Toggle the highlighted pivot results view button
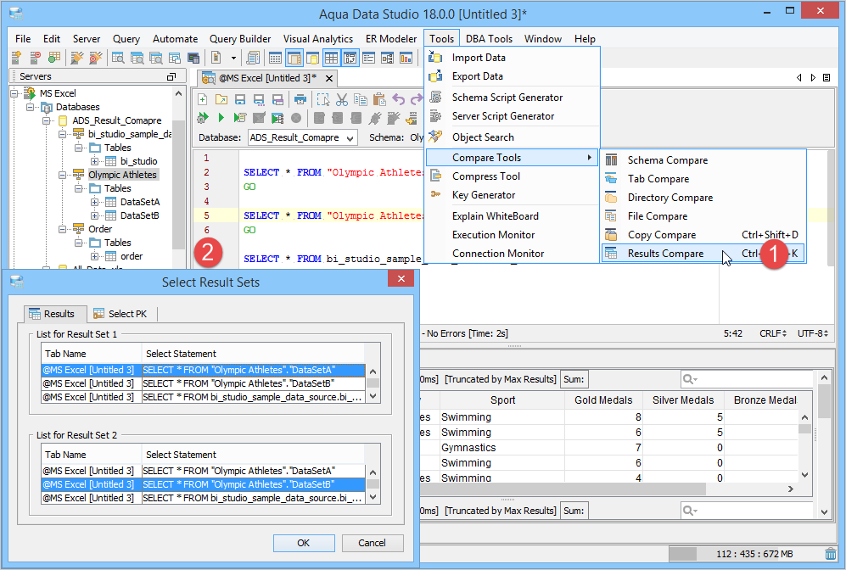 [350, 58]
